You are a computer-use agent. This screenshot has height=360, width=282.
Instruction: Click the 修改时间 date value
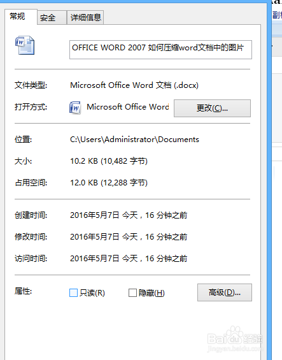pyautogui.click(x=129, y=237)
